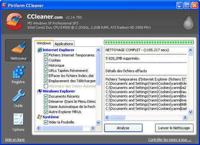
Task: Click Lancer le Nettoyage button
Action: [174, 128]
